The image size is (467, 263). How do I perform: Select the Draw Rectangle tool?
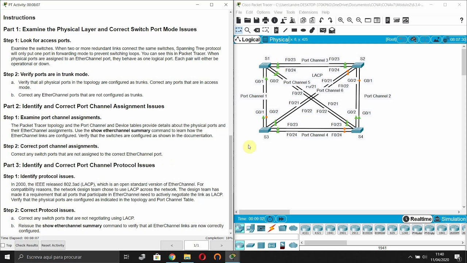click(x=294, y=30)
